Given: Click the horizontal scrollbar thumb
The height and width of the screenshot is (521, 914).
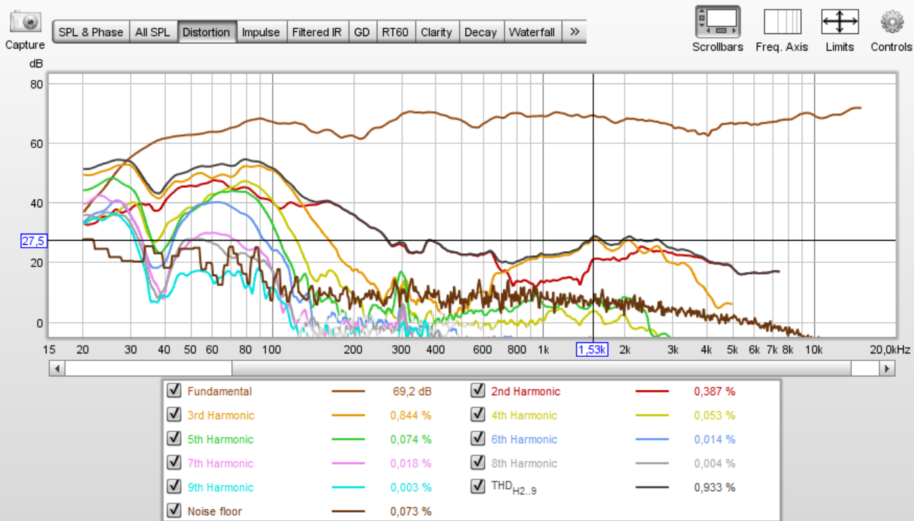Looking at the screenshot, I should pos(542,369).
